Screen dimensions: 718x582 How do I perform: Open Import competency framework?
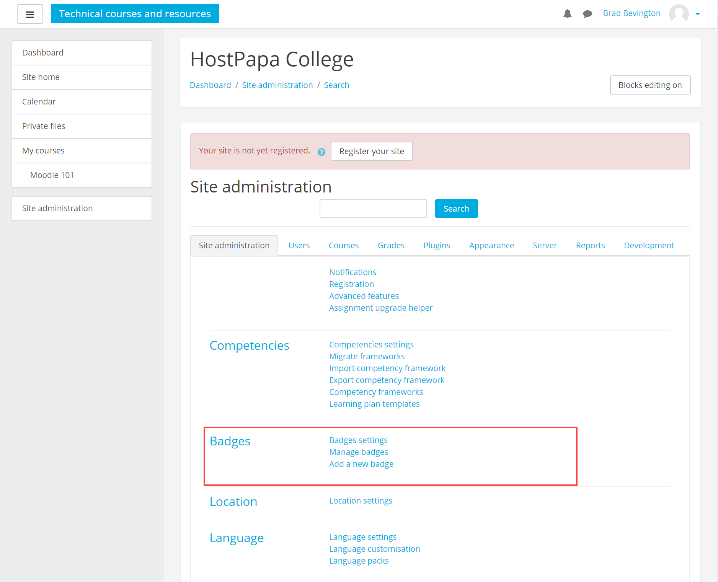(x=387, y=368)
